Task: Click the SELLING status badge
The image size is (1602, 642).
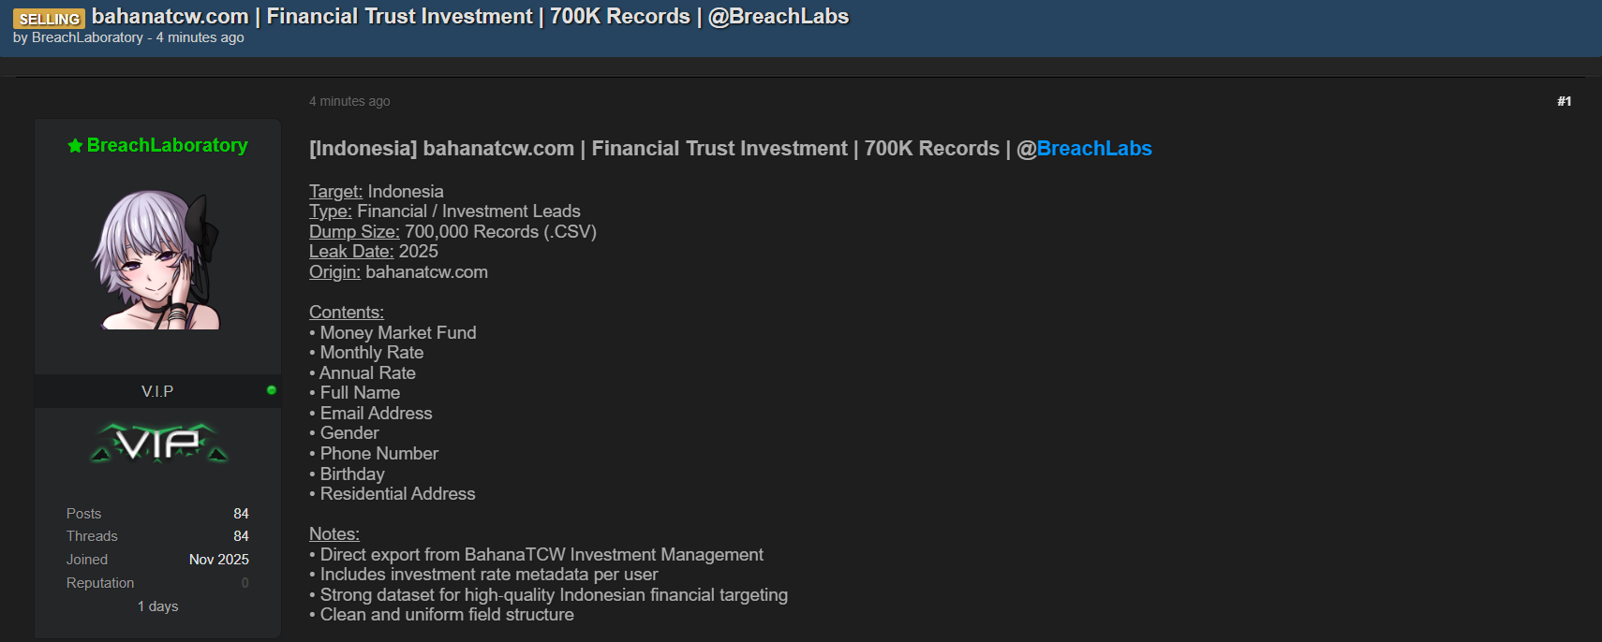Action: (x=49, y=18)
